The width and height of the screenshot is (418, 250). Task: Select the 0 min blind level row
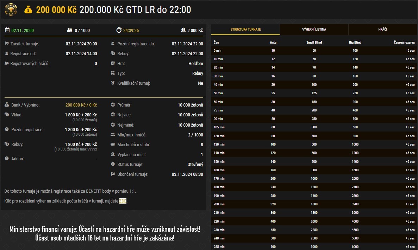(x=314, y=51)
